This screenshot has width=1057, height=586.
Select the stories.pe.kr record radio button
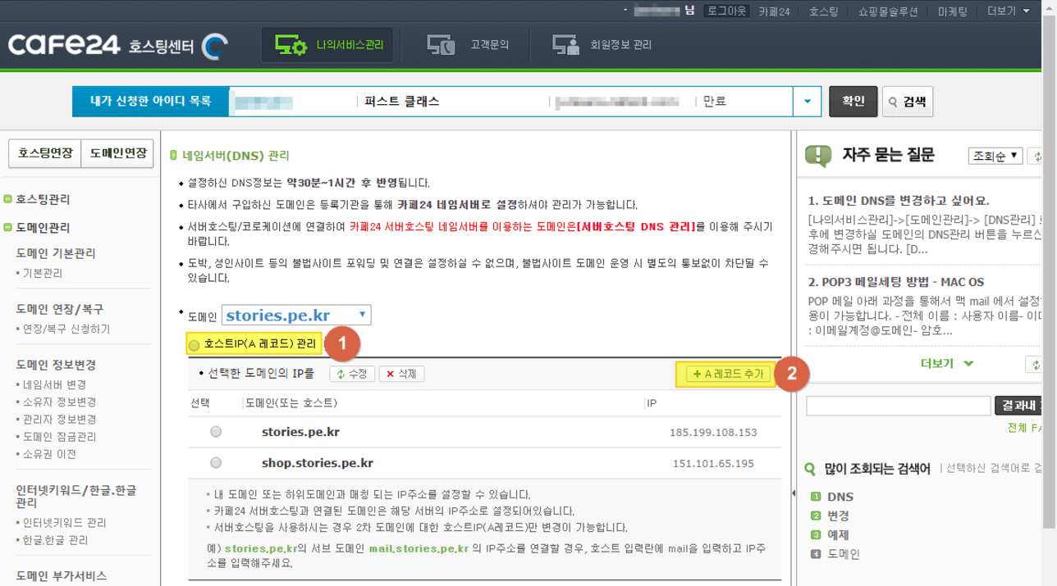216,432
